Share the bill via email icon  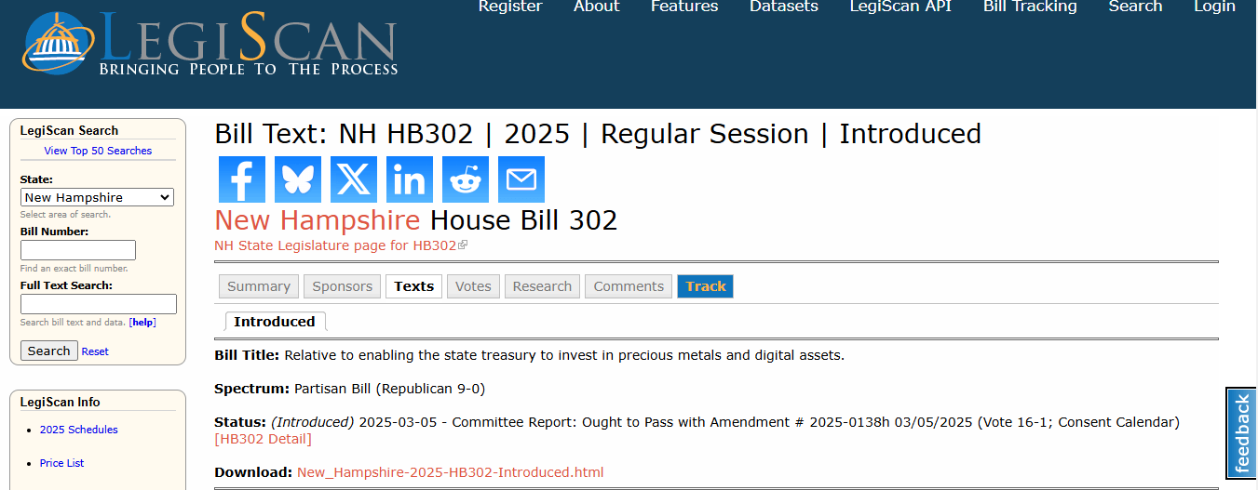tap(521, 179)
